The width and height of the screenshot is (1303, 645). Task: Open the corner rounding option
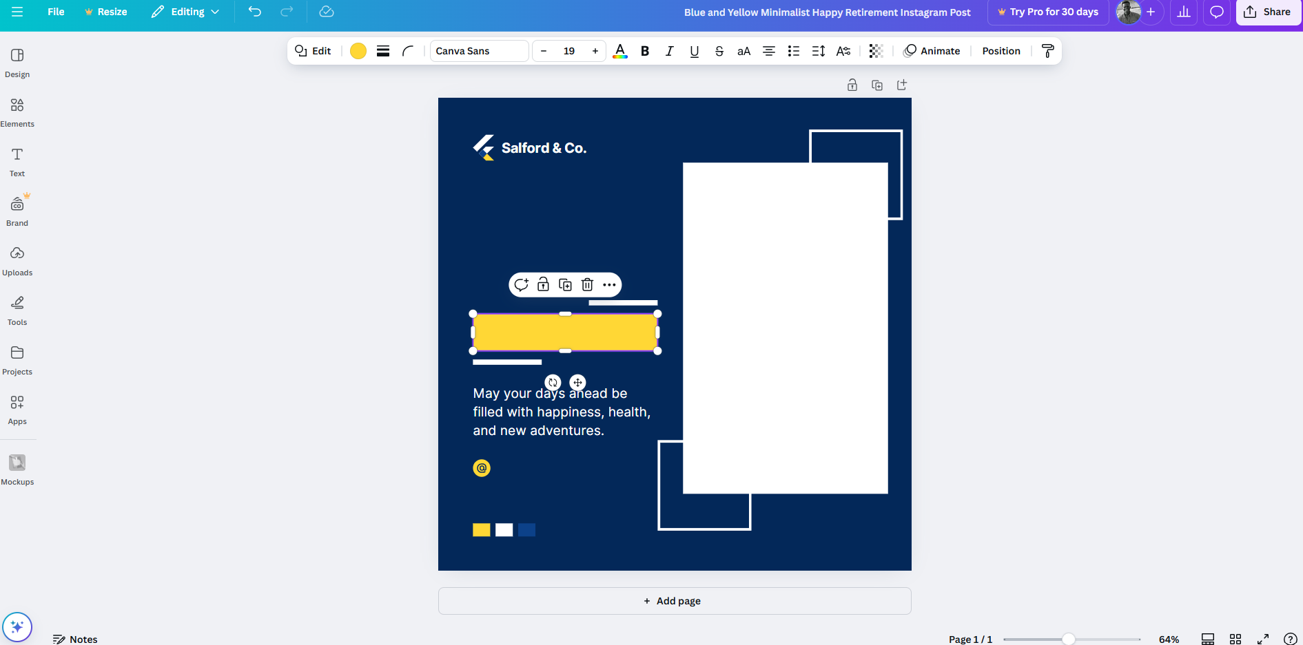click(x=408, y=51)
